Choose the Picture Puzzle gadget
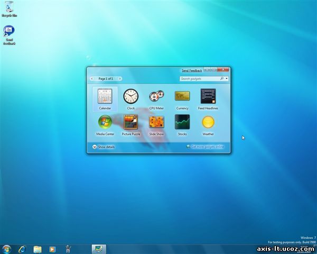317x254 pixels. pos(131,125)
